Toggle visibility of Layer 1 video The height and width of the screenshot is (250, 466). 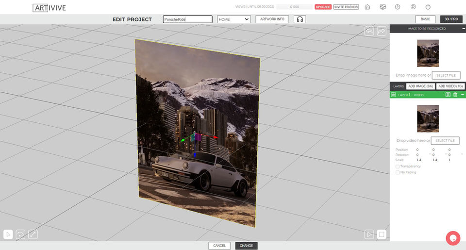(393, 95)
